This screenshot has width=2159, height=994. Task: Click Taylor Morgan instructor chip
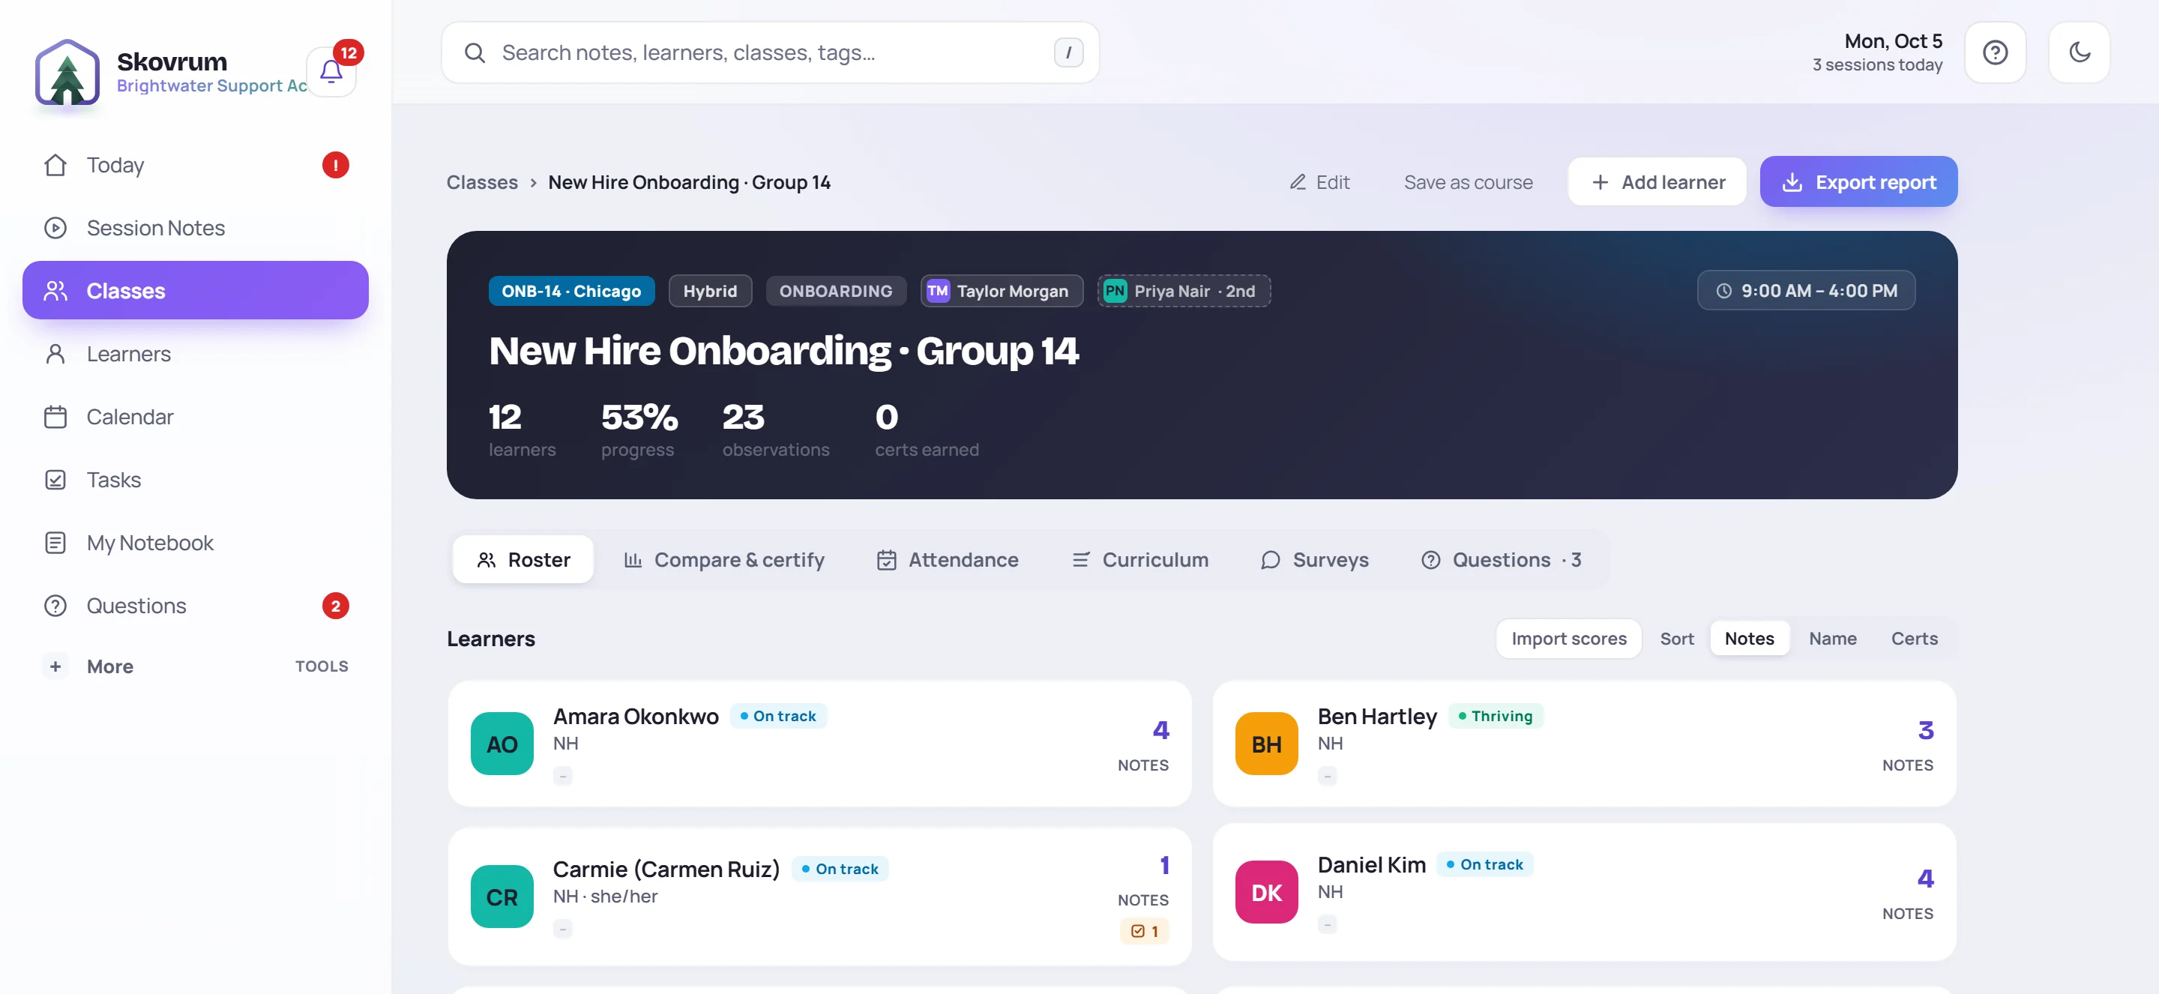[1001, 291]
